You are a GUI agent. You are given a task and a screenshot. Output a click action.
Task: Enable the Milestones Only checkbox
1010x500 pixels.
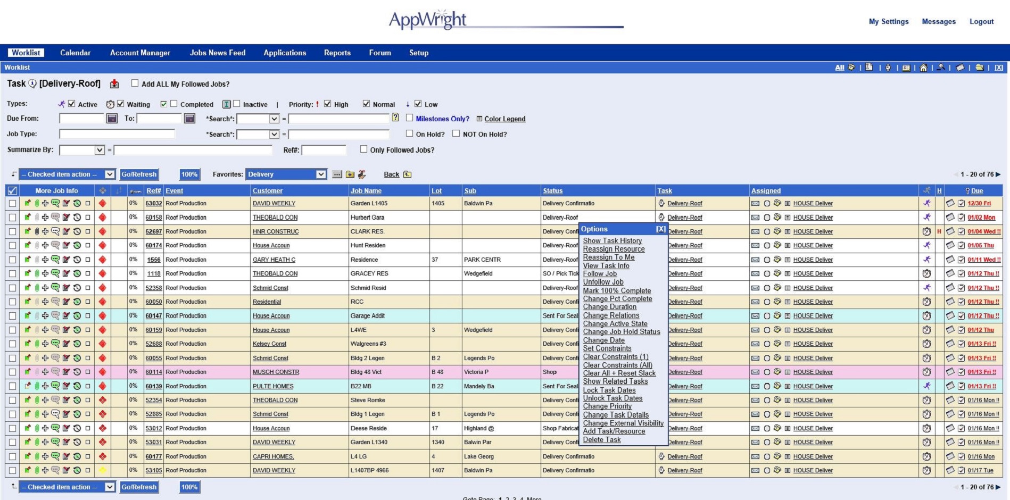(x=409, y=118)
